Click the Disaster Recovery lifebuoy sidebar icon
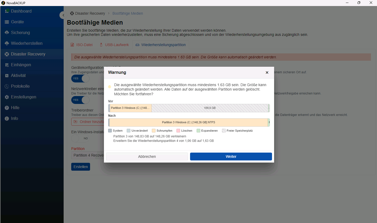This screenshot has height=223, width=377. (7, 54)
